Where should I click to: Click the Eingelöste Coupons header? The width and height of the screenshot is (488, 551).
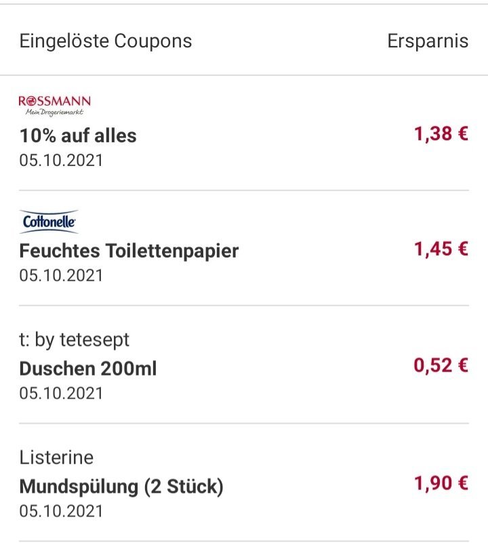[x=106, y=41]
